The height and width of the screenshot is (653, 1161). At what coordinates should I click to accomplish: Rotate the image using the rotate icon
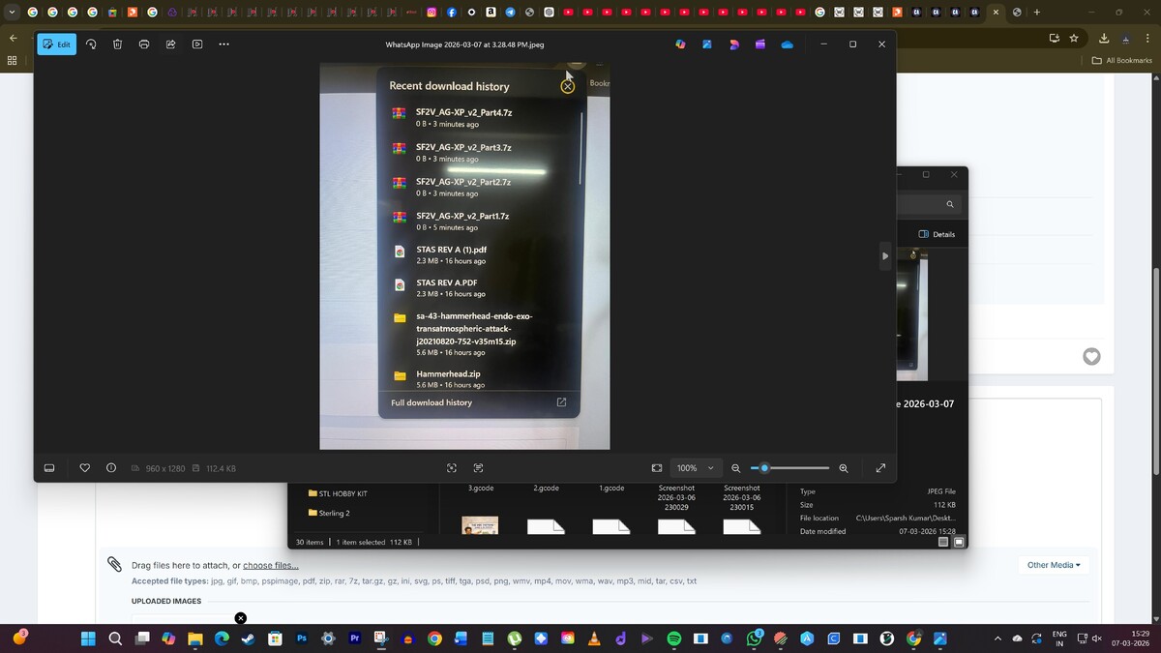coord(91,45)
